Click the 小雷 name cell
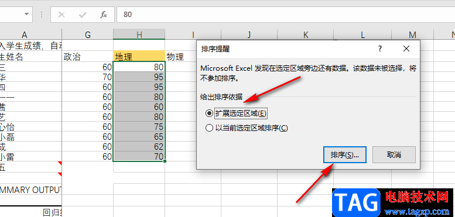The image size is (455, 217). tap(31, 157)
